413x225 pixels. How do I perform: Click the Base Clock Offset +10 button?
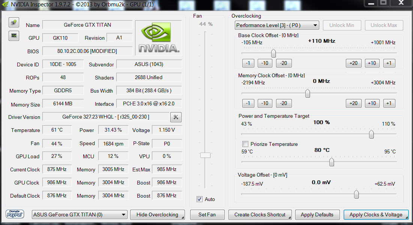pos(372,63)
